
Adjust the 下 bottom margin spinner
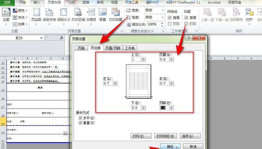[x=143, y=108]
